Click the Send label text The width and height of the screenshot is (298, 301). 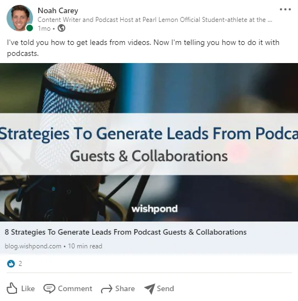(x=165, y=288)
